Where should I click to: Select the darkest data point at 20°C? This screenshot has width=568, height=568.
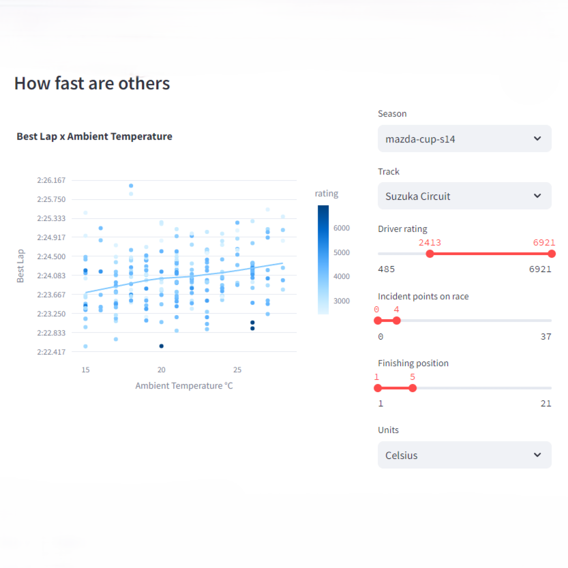162,346
